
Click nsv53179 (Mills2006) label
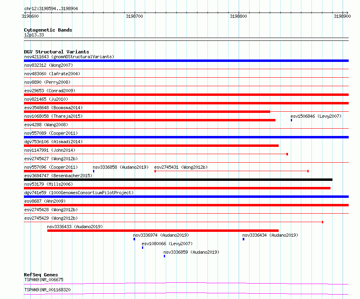point(49,184)
